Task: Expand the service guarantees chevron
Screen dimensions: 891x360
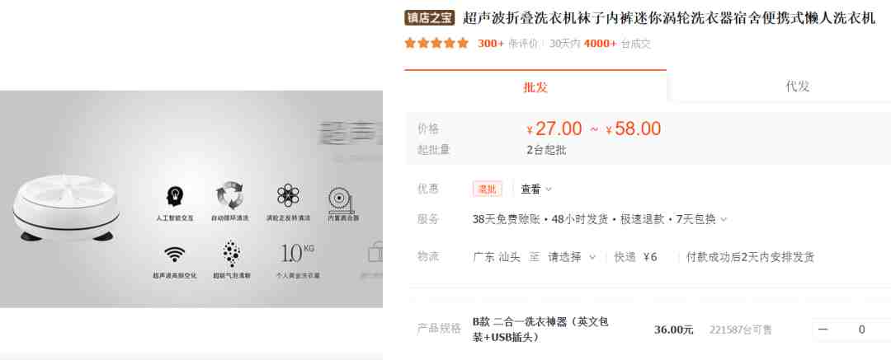Action: tap(724, 219)
